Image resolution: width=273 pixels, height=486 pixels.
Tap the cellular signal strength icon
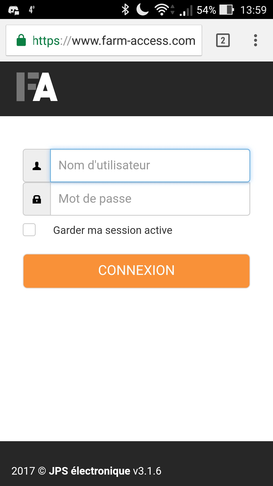[x=186, y=10]
